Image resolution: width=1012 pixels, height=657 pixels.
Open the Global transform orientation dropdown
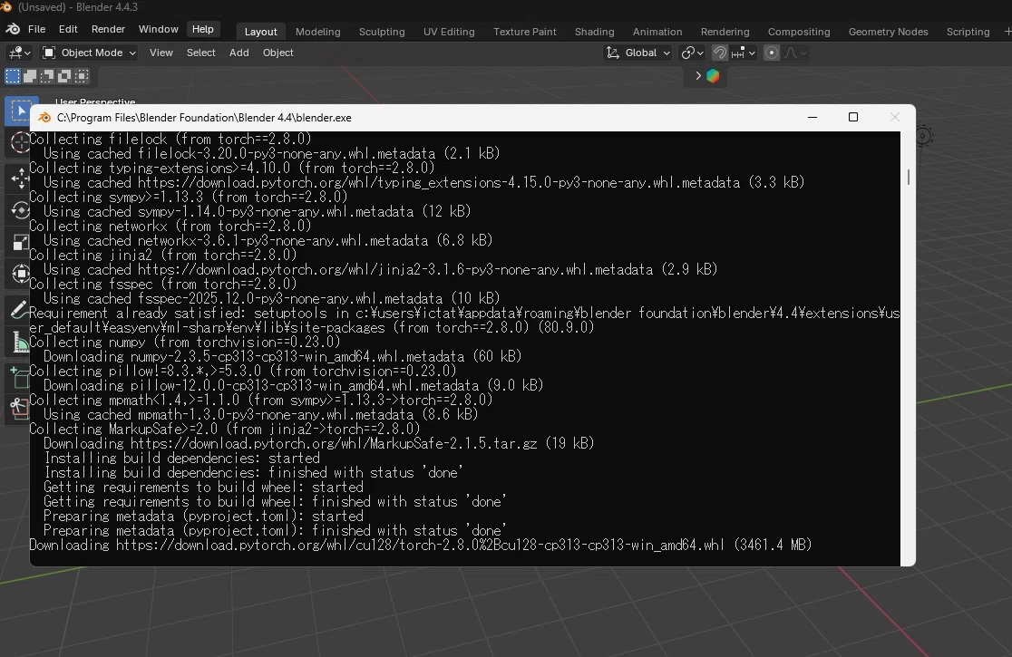pyautogui.click(x=638, y=53)
